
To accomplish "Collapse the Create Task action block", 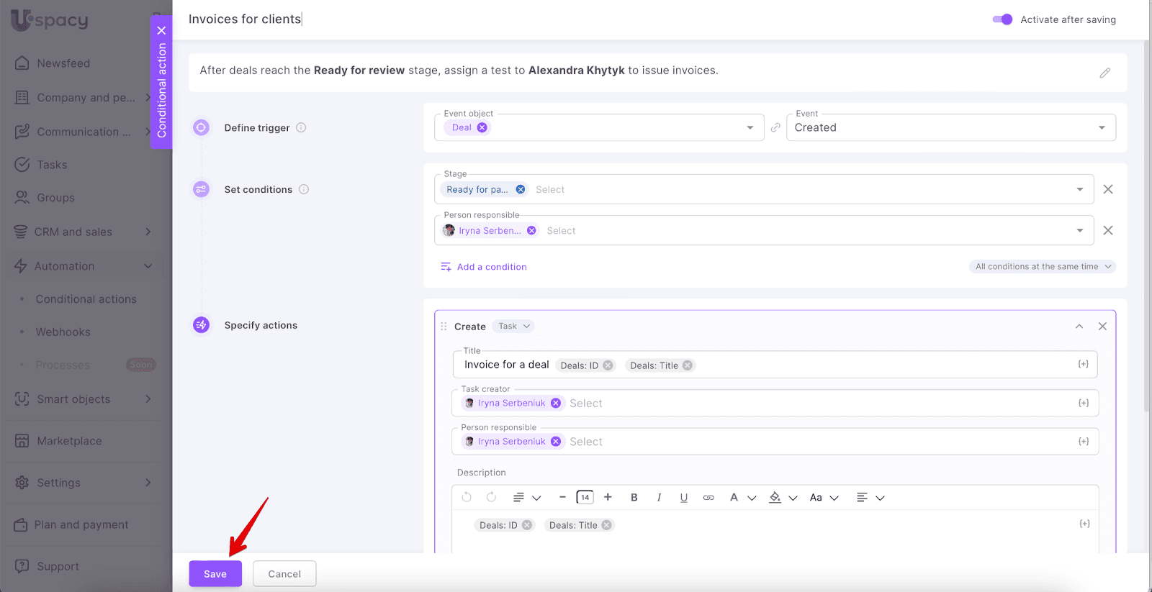I will click(1079, 327).
